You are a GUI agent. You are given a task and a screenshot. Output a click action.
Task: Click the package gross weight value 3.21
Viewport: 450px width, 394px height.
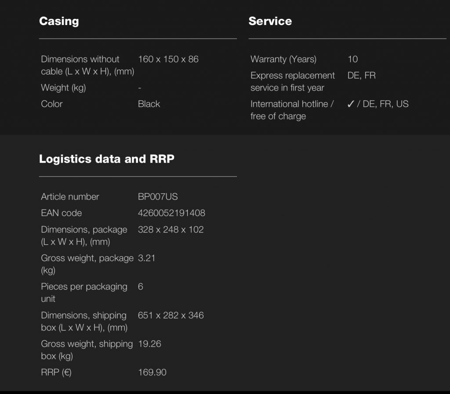(x=146, y=258)
